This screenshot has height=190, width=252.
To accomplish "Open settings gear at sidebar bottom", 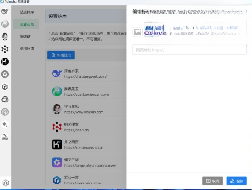I will click(x=6, y=183).
